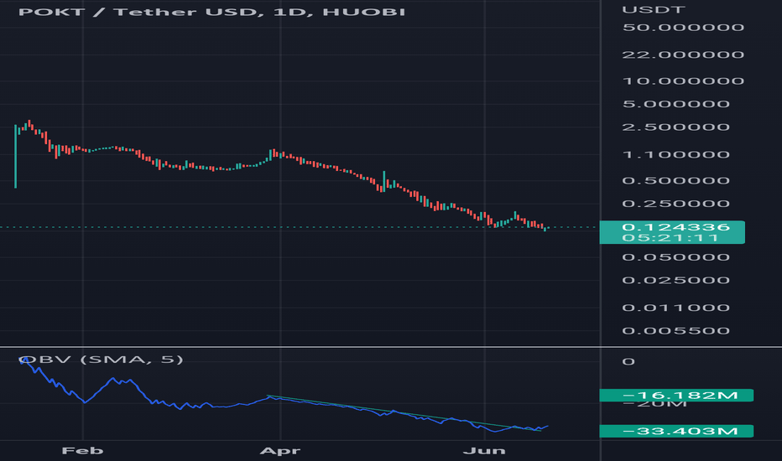Click the 0.500000 price axis label
782x461 pixels.
click(675, 180)
